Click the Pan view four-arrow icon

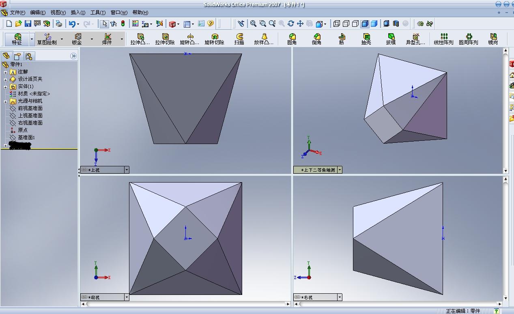click(300, 24)
